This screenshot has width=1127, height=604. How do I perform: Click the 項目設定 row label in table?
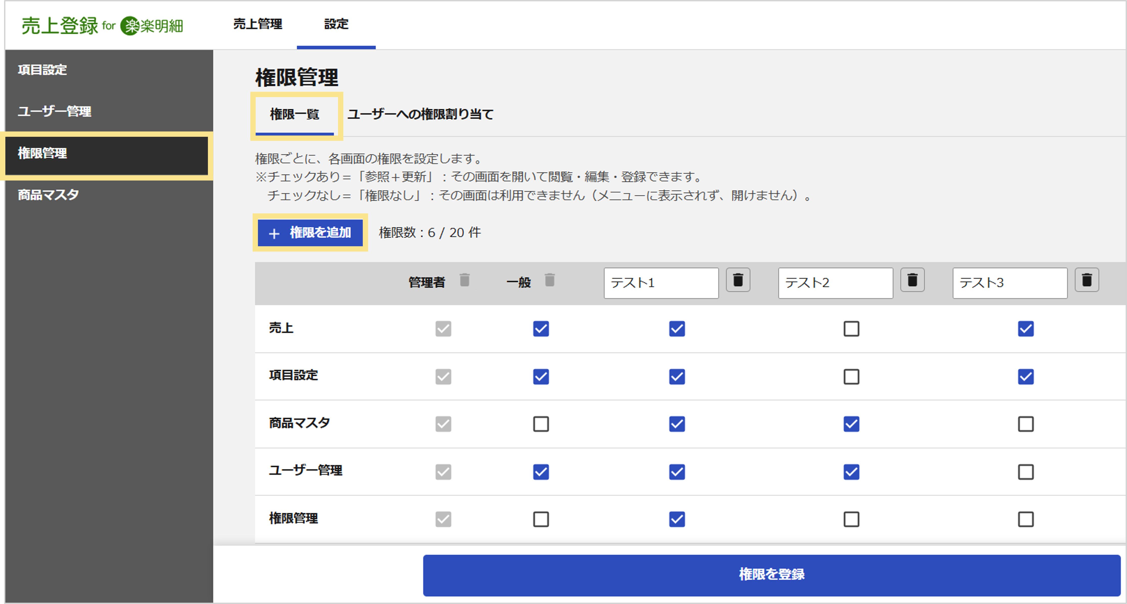pos(293,375)
